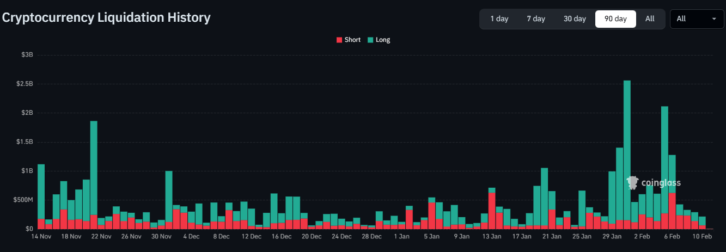Click the dropdown caret arrow at top right
726x252 pixels.
pos(713,19)
